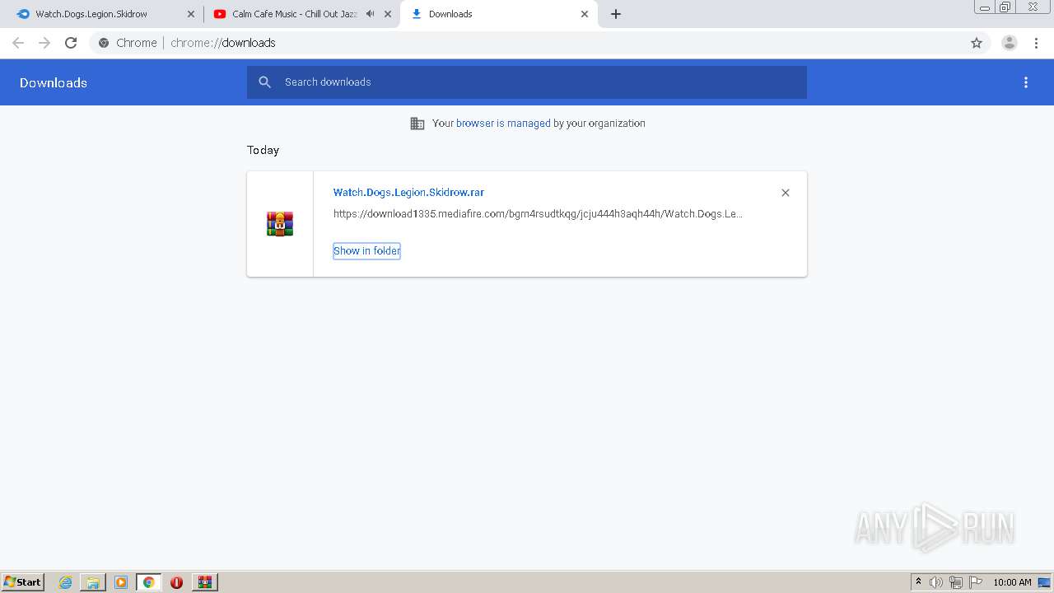This screenshot has width=1054, height=593.
Task: Click Show in folder
Action: pyautogui.click(x=366, y=251)
